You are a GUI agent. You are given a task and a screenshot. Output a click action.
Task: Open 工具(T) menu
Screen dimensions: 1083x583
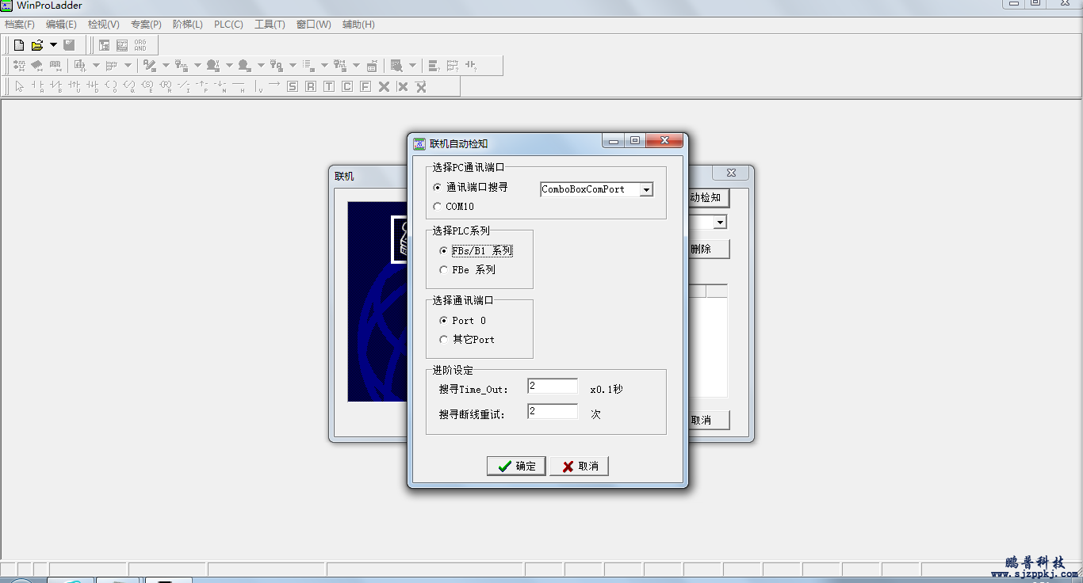pos(270,25)
